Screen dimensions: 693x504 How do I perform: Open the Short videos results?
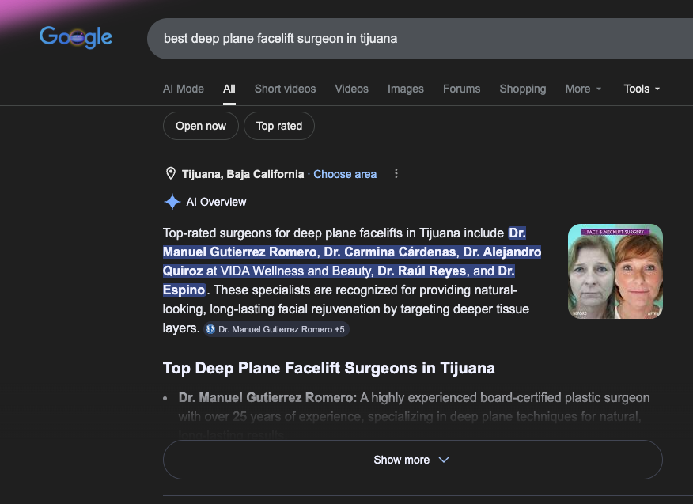pyautogui.click(x=285, y=89)
